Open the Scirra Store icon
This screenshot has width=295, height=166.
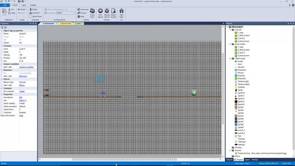(92, 11)
